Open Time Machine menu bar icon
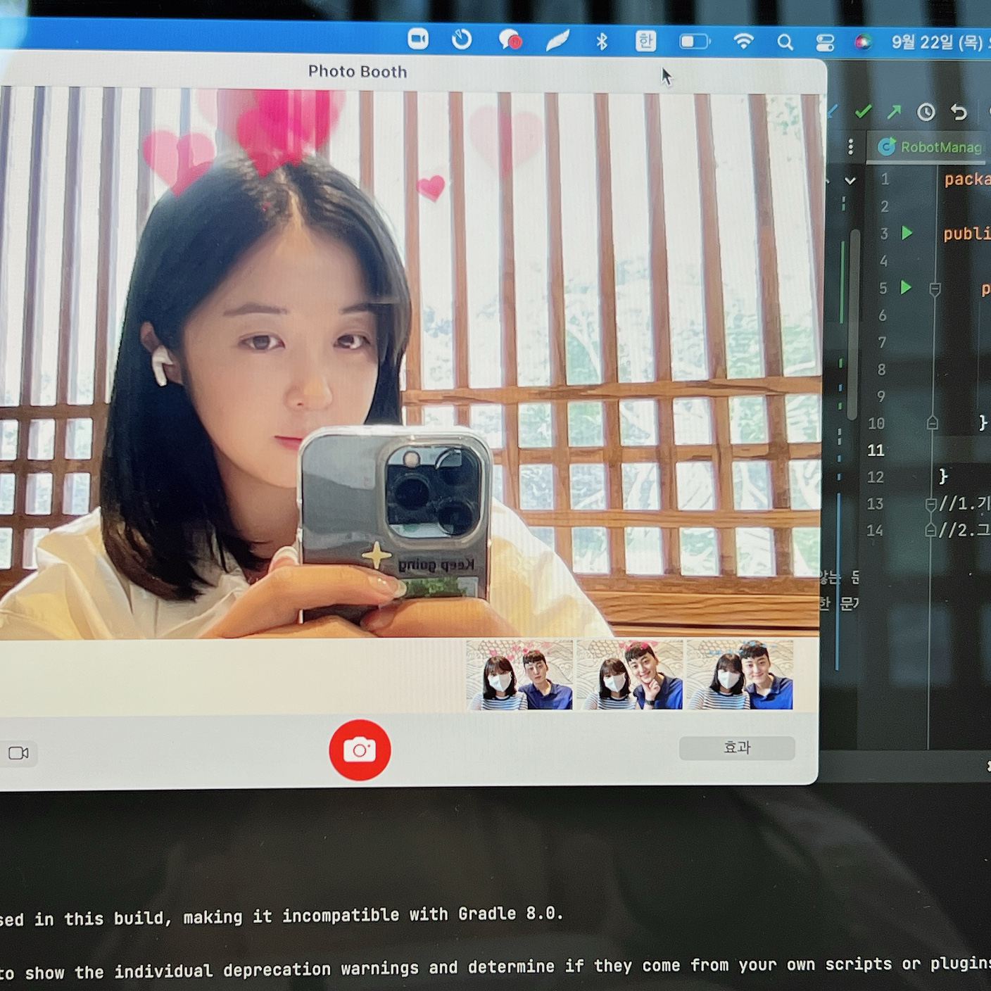 pos(462,39)
